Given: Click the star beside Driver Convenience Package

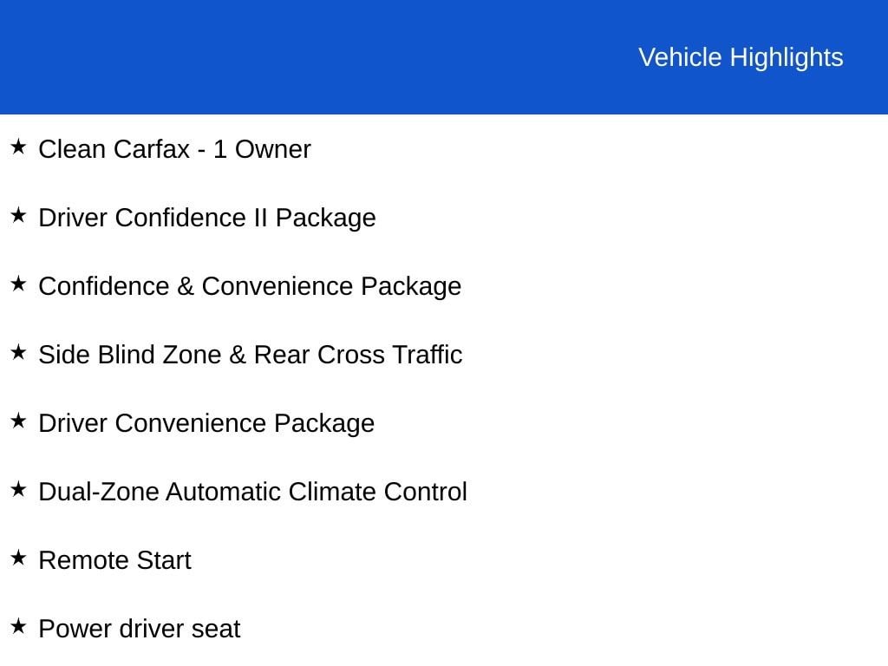Looking at the screenshot, I should coord(18,421).
